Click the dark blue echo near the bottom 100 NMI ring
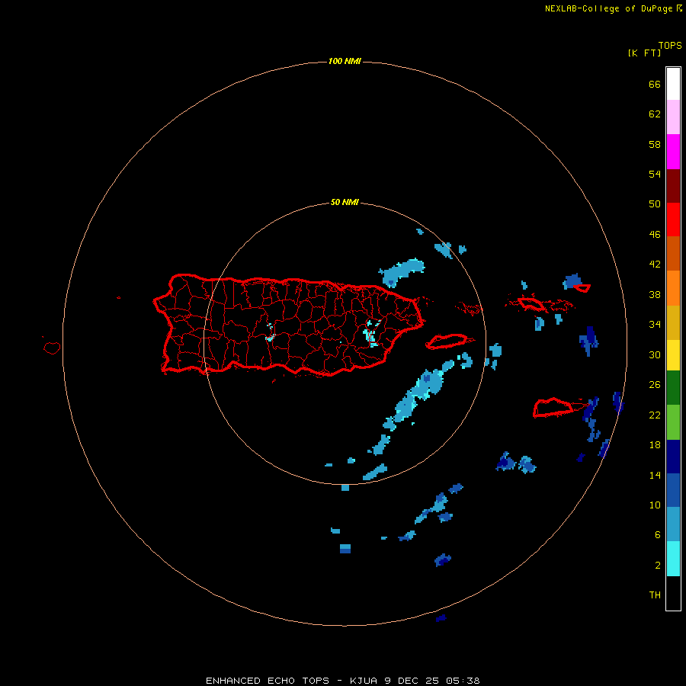The width and height of the screenshot is (686, 686). pyautogui.click(x=441, y=617)
